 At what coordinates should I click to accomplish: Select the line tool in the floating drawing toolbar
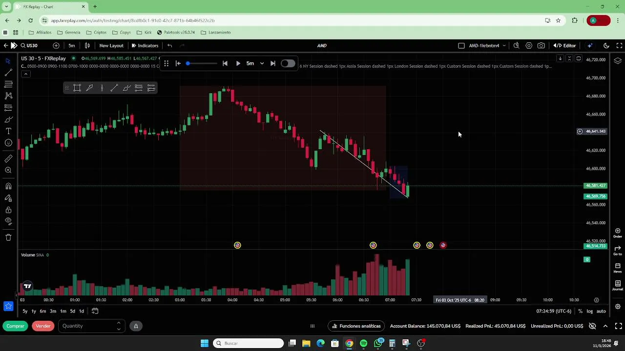[x=114, y=88]
